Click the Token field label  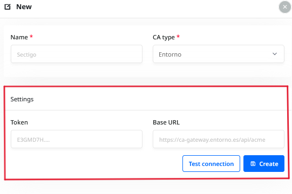point(19,122)
